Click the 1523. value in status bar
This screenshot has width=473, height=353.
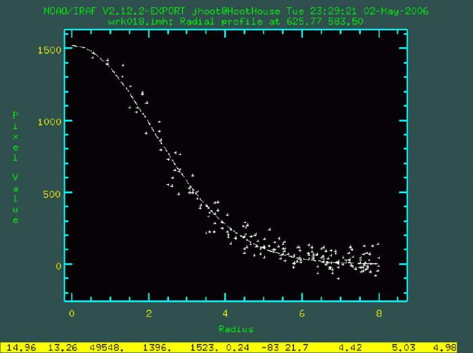tap(205, 348)
